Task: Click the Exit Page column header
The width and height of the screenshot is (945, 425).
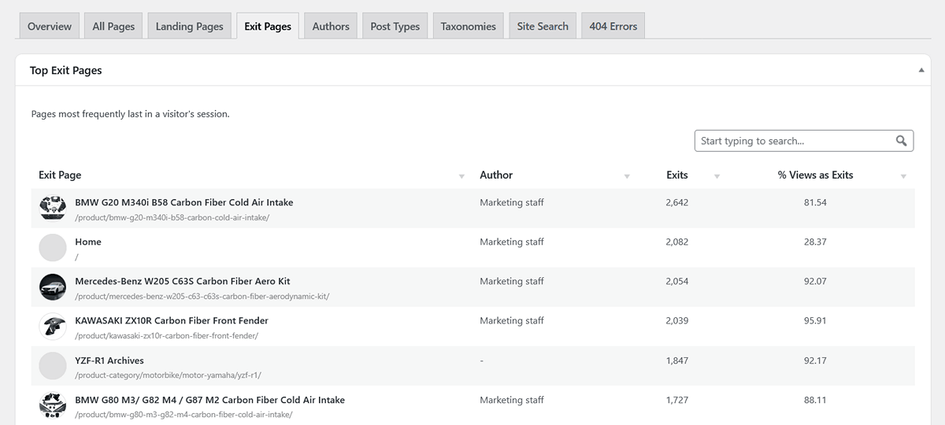Action: click(x=60, y=176)
